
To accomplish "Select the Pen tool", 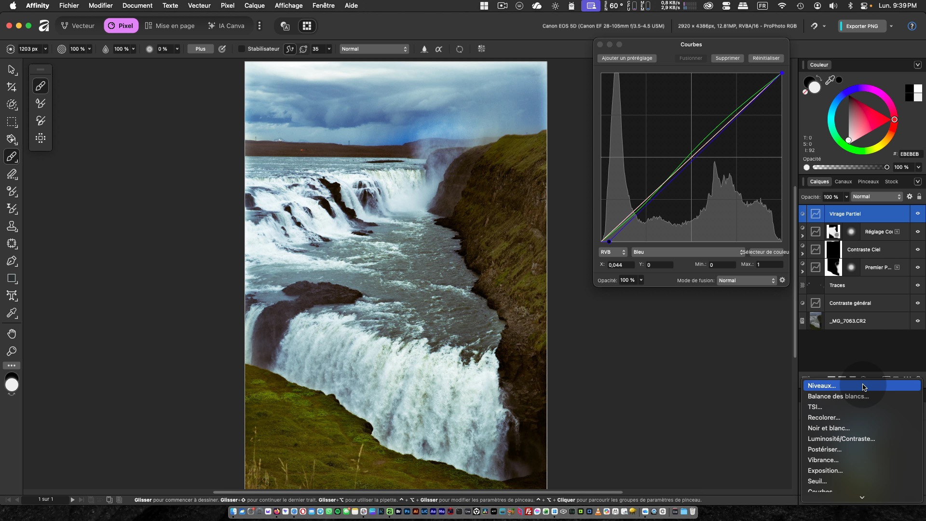I will click(x=12, y=261).
